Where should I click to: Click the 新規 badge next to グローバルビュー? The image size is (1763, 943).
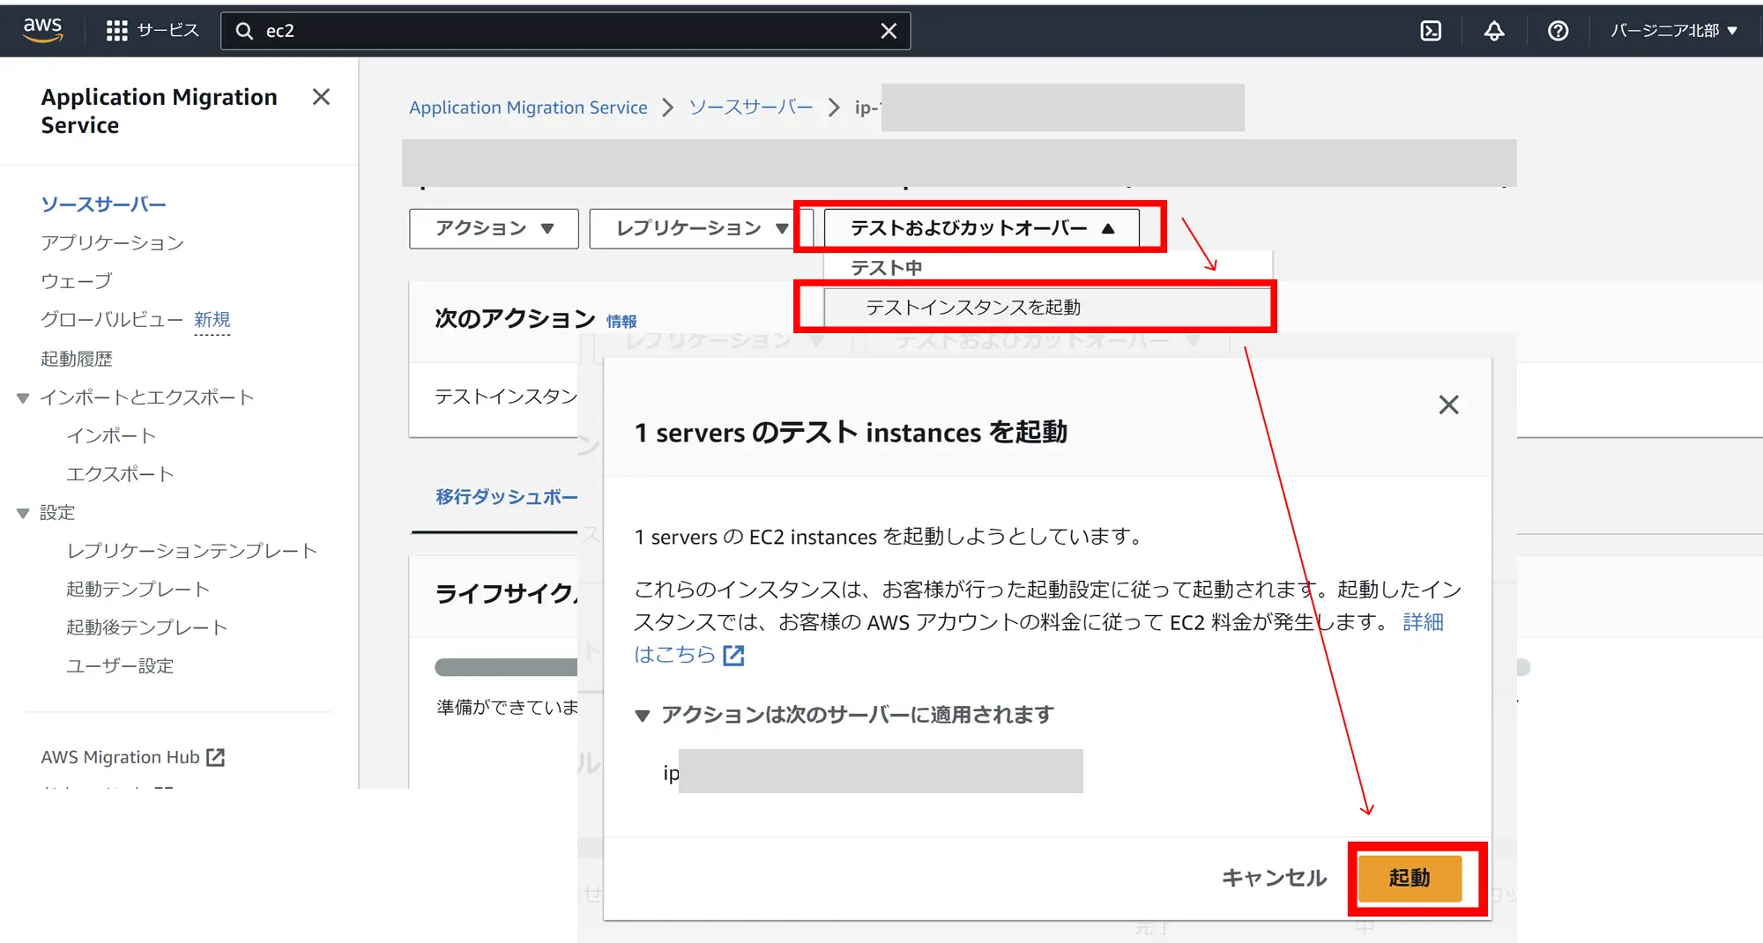click(x=212, y=320)
